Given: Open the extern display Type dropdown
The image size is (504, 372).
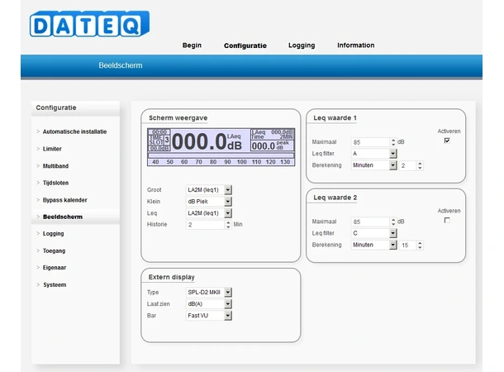Looking at the screenshot, I should click(x=208, y=292).
